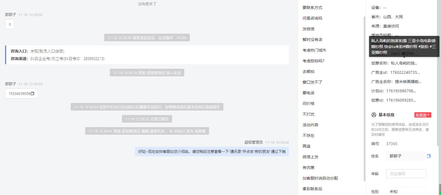Open the 高意愿 status dropdown
Viewport: 442px width, 195px height.
tap(423, 115)
